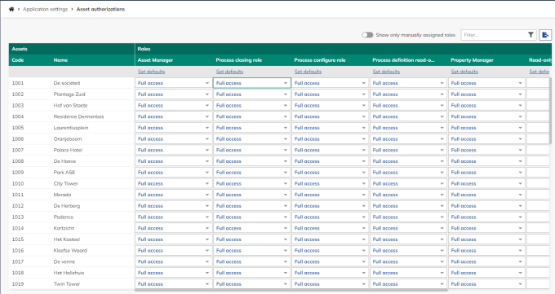Open Property Manager dropdown for De Herberg
The height and width of the screenshot is (294, 555).
486,206
